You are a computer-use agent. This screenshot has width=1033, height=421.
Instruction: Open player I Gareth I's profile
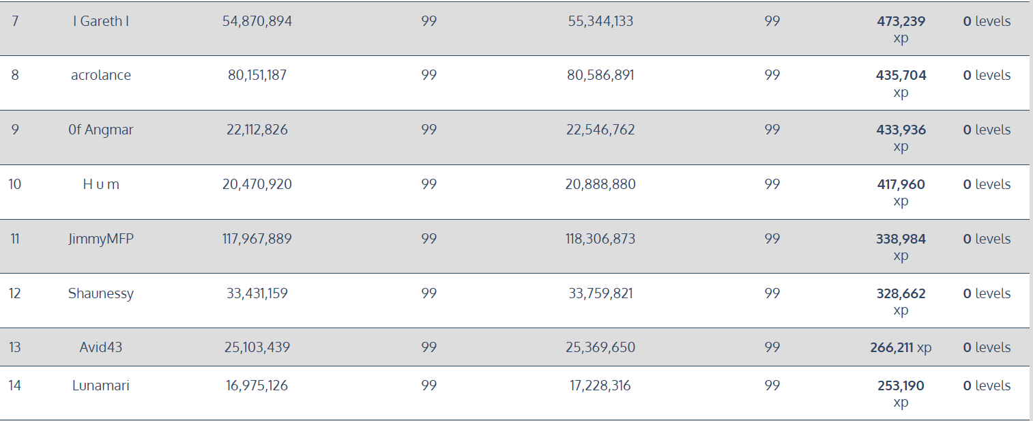click(101, 21)
